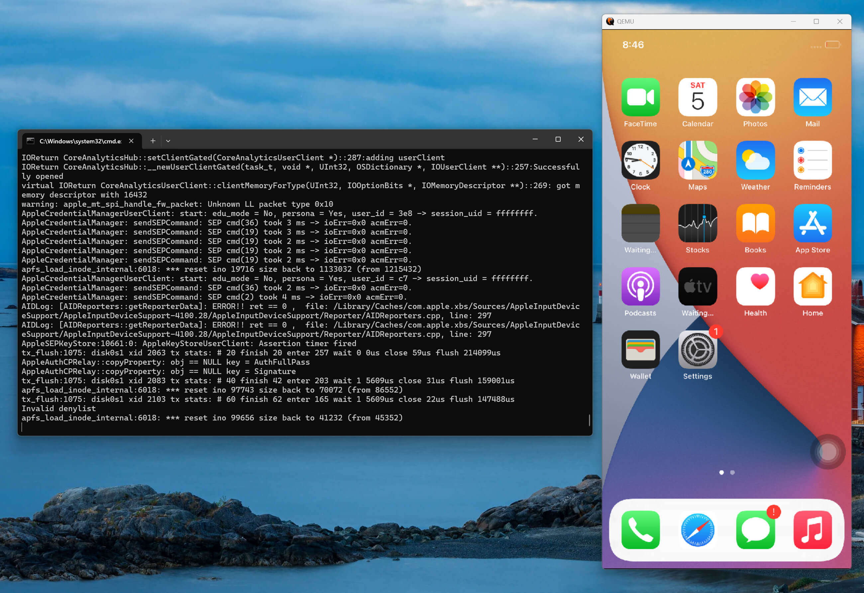Open the Mail app
This screenshot has height=593, width=864.
click(x=812, y=97)
